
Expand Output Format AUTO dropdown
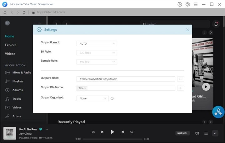pyautogui.click(x=97, y=44)
